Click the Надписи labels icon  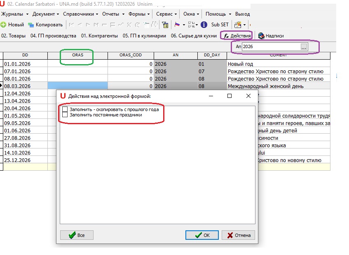[261, 36]
